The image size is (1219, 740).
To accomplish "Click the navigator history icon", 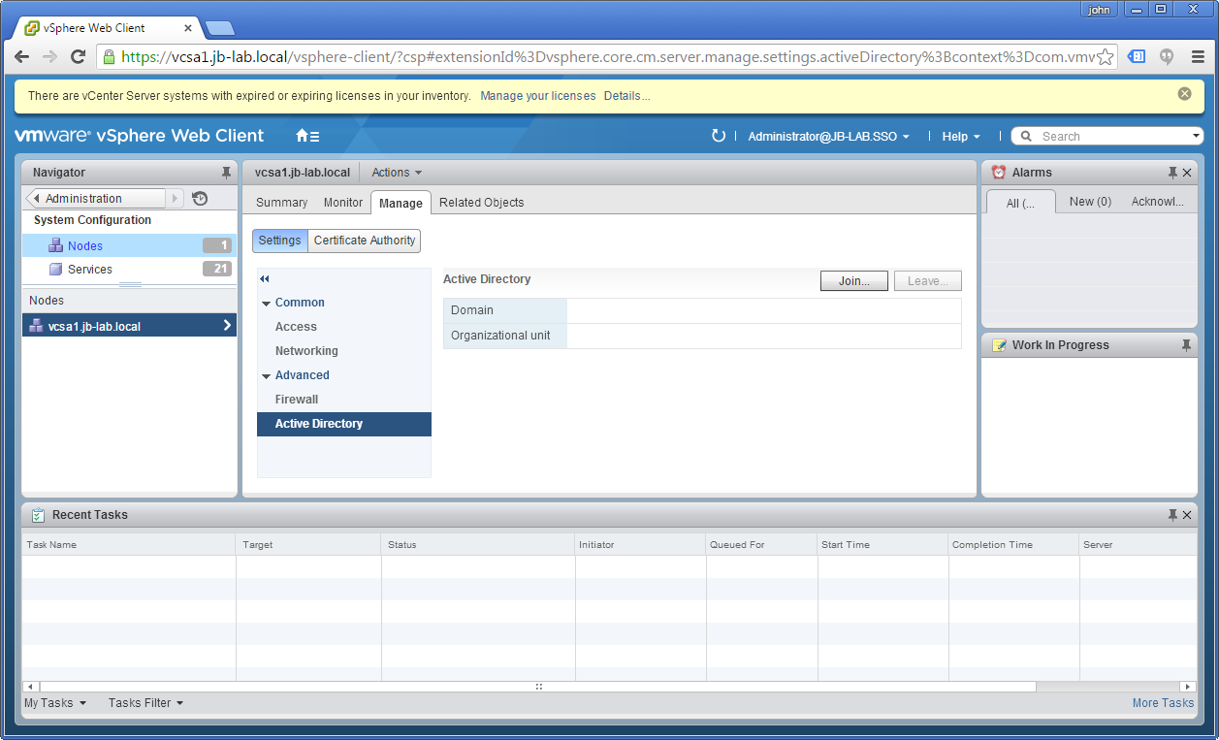I will click(200, 199).
